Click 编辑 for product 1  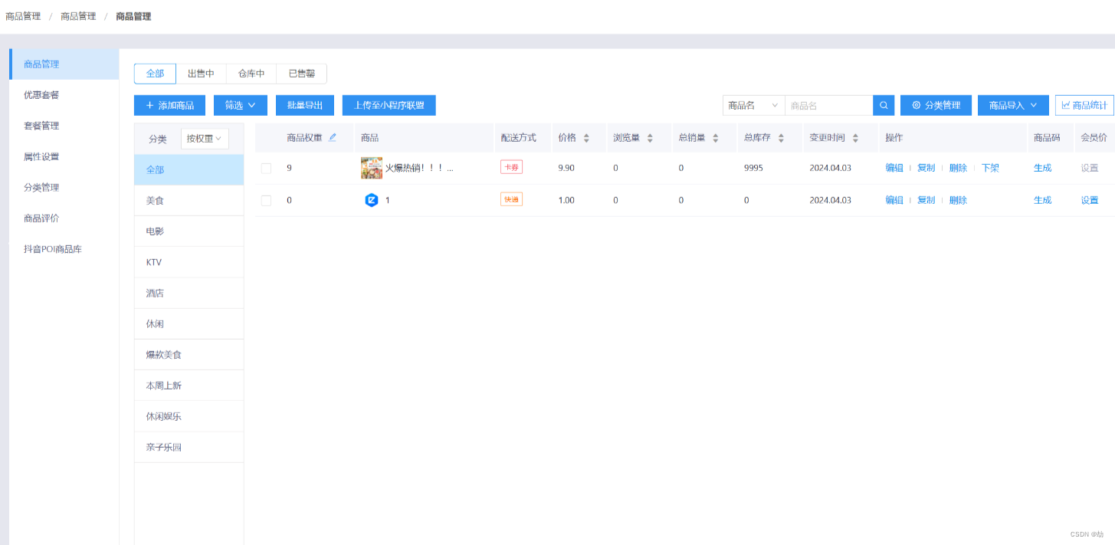tap(894, 200)
